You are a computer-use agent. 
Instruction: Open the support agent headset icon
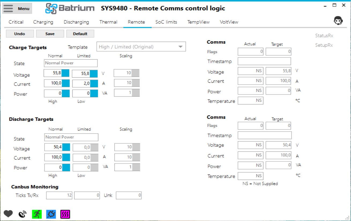tap(338, 21)
